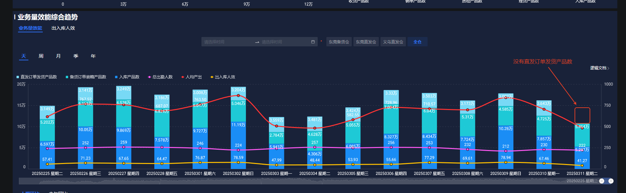Open the 逻辑文档 link
This screenshot has width=626, height=193.
click(600, 68)
